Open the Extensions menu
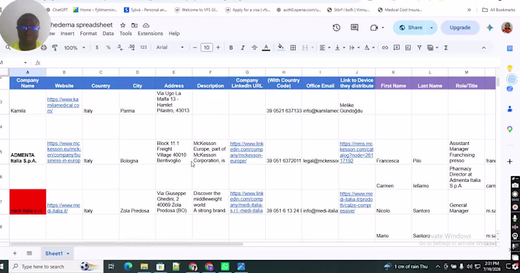The height and width of the screenshot is (273, 520). (x=150, y=34)
